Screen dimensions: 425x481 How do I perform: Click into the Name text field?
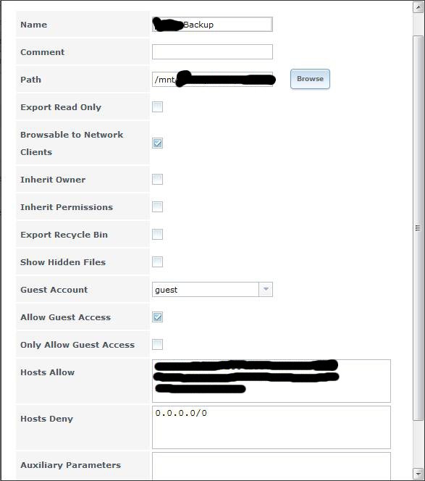(x=212, y=24)
